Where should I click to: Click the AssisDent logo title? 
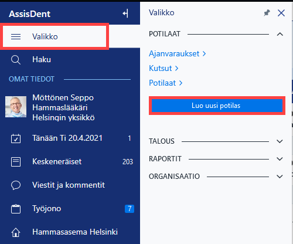29,14
